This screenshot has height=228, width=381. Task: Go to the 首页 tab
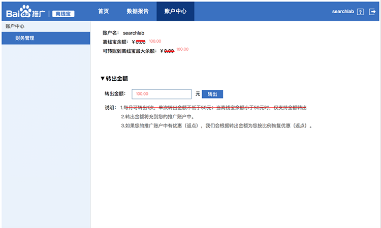(103, 11)
